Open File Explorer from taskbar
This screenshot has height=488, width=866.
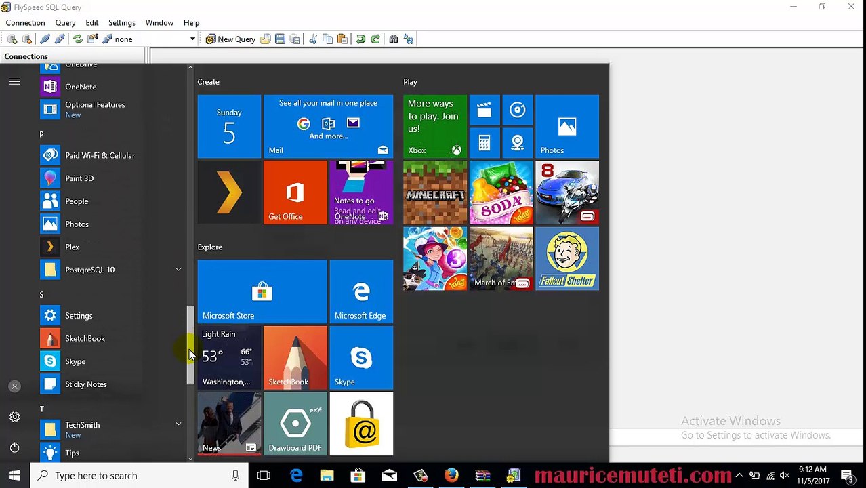tap(327, 476)
